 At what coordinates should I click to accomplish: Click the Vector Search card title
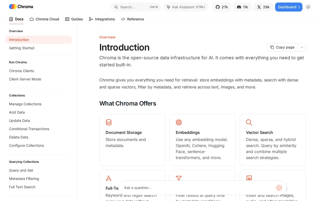[260, 132]
